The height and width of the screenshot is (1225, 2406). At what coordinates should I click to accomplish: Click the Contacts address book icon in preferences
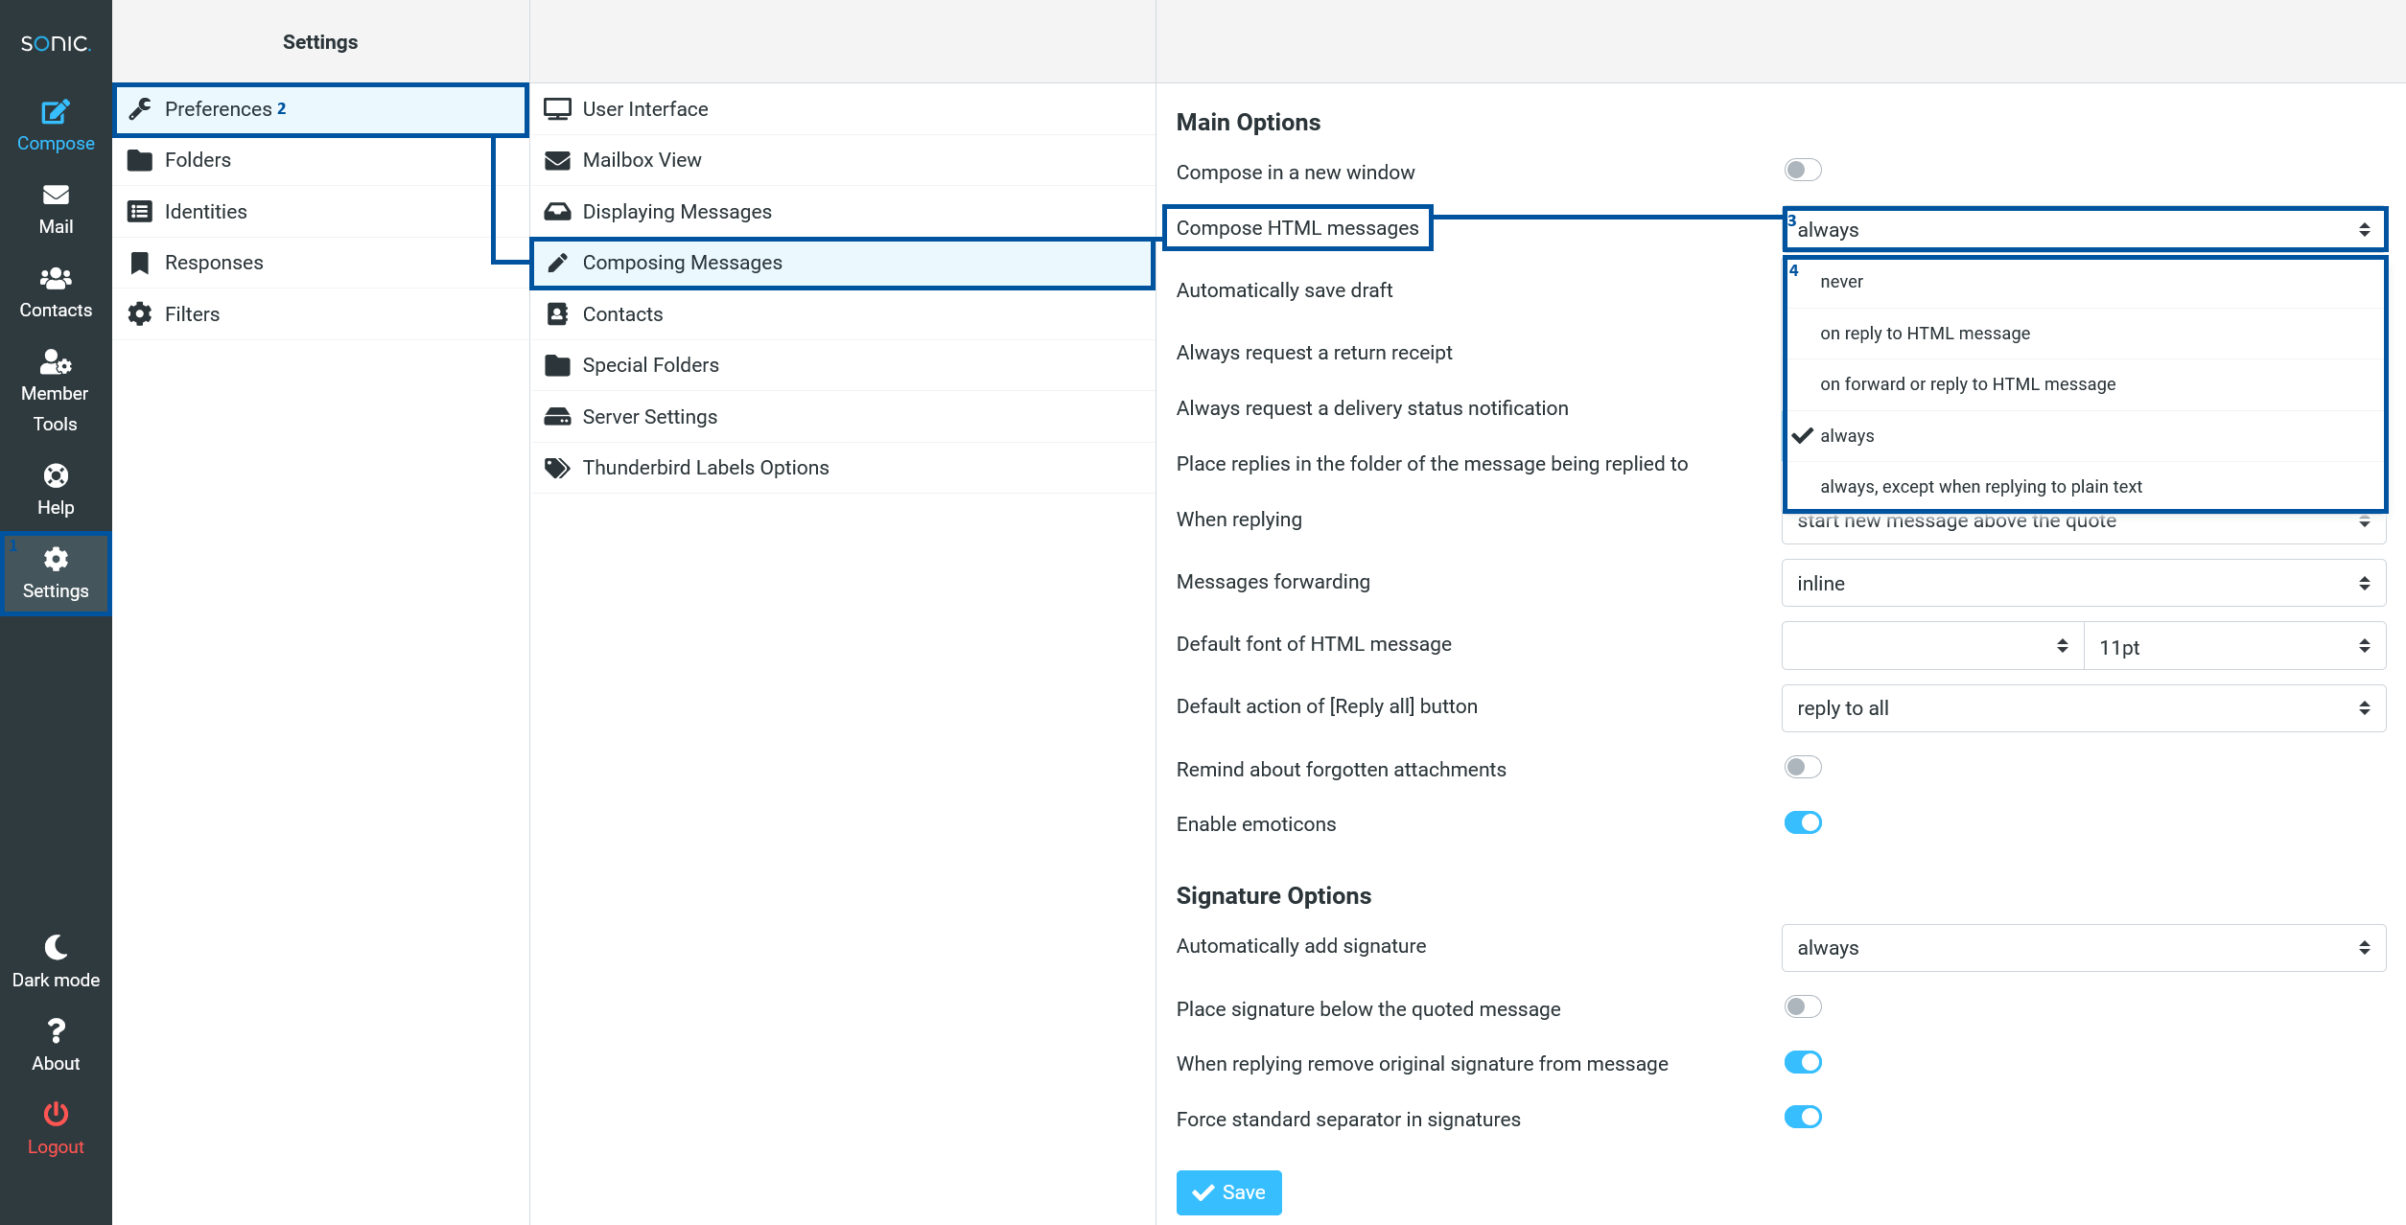(x=557, y=314)
